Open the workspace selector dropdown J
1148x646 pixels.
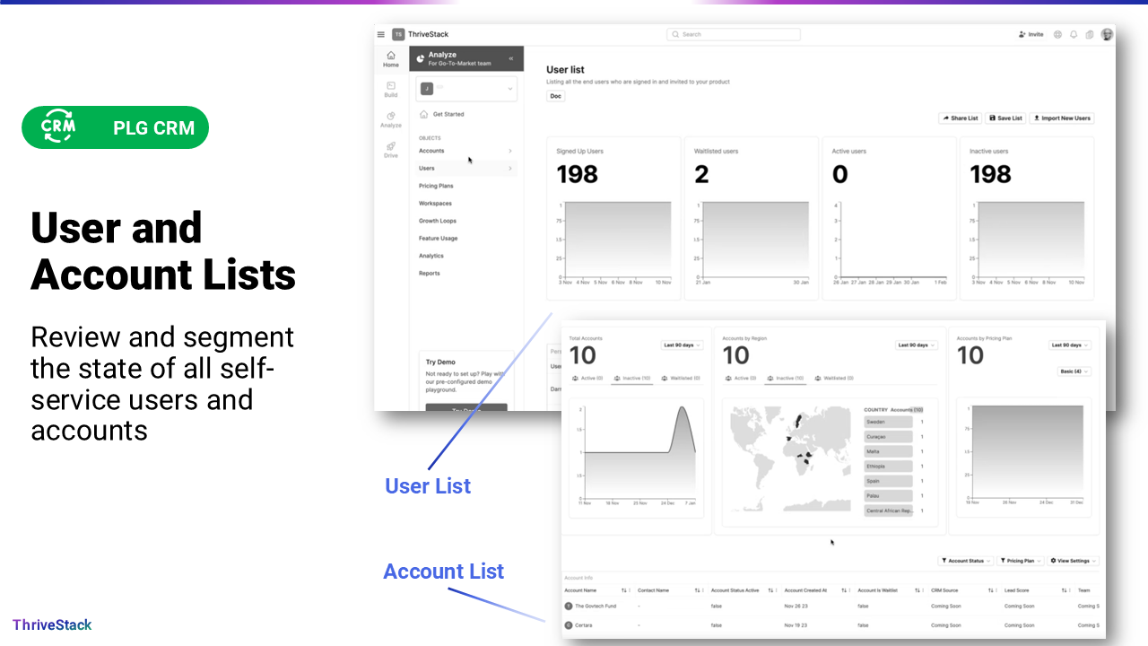(x=466, y=88)
